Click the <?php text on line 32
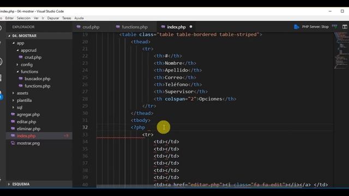Viewport: 349px width, 196px height. tap(138, 127)
